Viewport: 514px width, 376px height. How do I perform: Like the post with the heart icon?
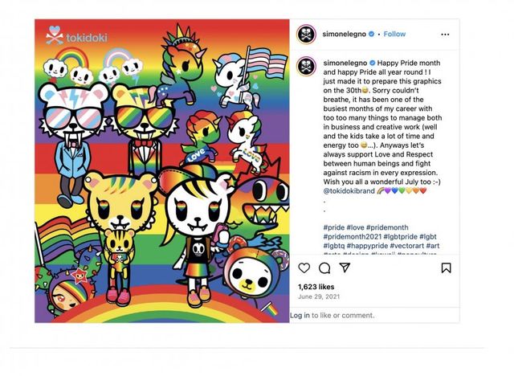click(304, 268)
